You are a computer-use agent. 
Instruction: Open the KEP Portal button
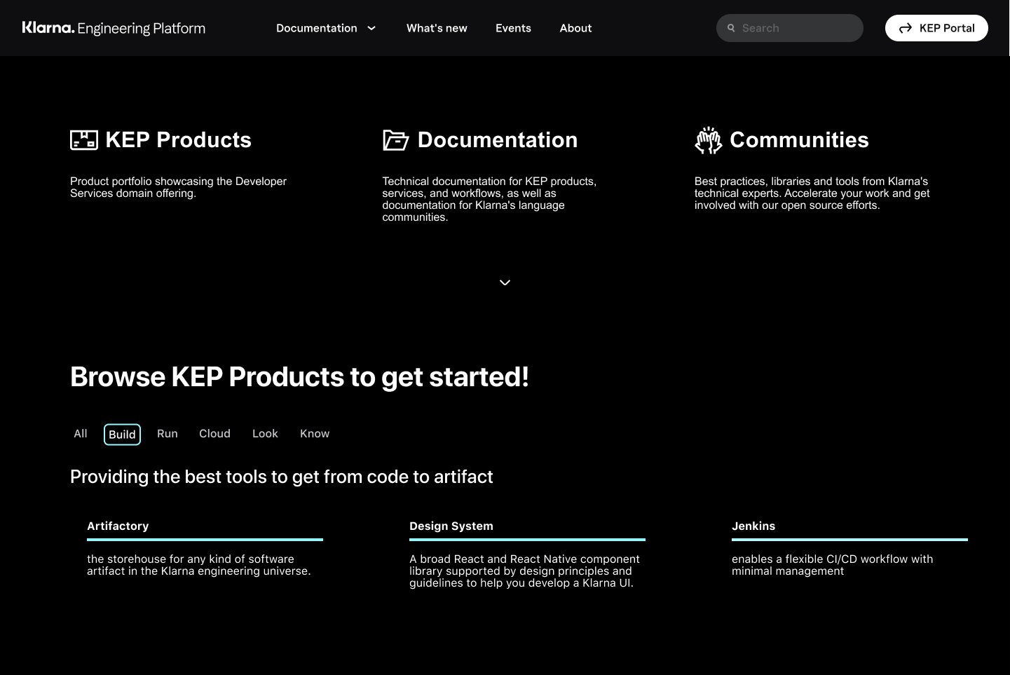(936, 28)
